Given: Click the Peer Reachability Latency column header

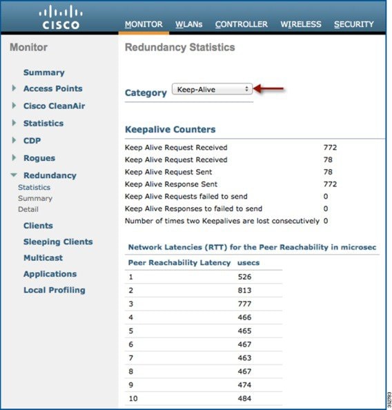Looking at the screenshot, I should coord(179,262).
